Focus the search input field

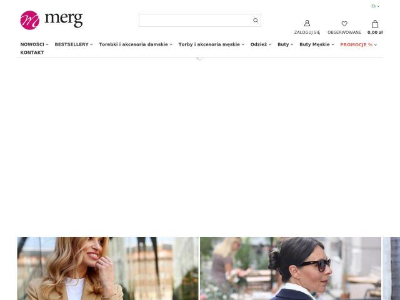(x=195, y=21)
